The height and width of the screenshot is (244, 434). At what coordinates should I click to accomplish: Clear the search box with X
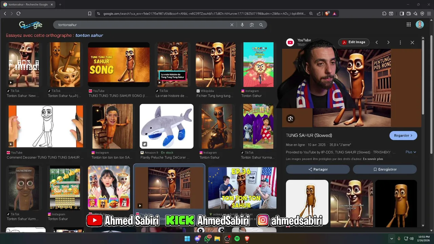coord(232,25)
